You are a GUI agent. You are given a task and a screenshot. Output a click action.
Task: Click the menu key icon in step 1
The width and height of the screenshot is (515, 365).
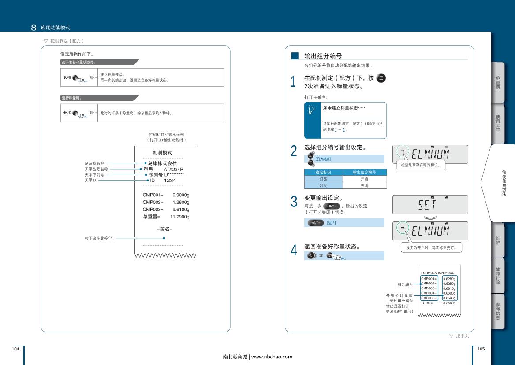[x=381, y=78]
